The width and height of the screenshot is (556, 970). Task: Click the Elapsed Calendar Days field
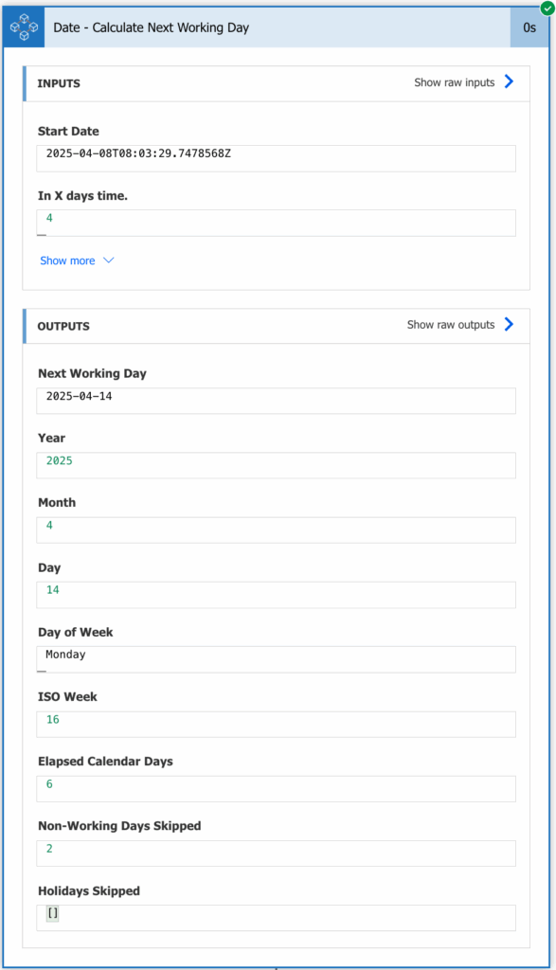click(276, 789)
